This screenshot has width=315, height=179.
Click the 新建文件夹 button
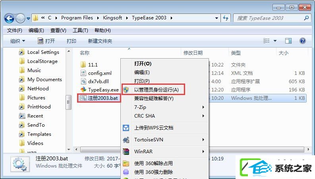tap(100, 41)
